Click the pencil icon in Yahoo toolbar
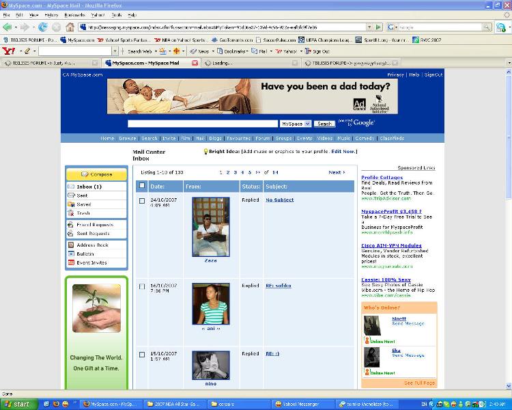 tap(27, 51)
